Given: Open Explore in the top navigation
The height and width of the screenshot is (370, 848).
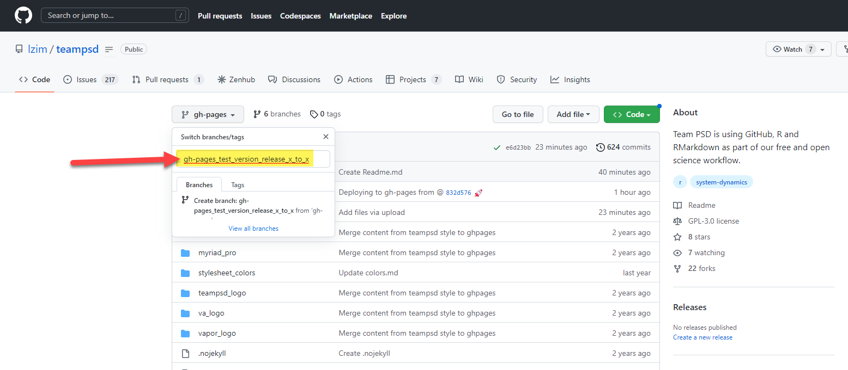Looking at the screenshot, I should tap(394, 16).
